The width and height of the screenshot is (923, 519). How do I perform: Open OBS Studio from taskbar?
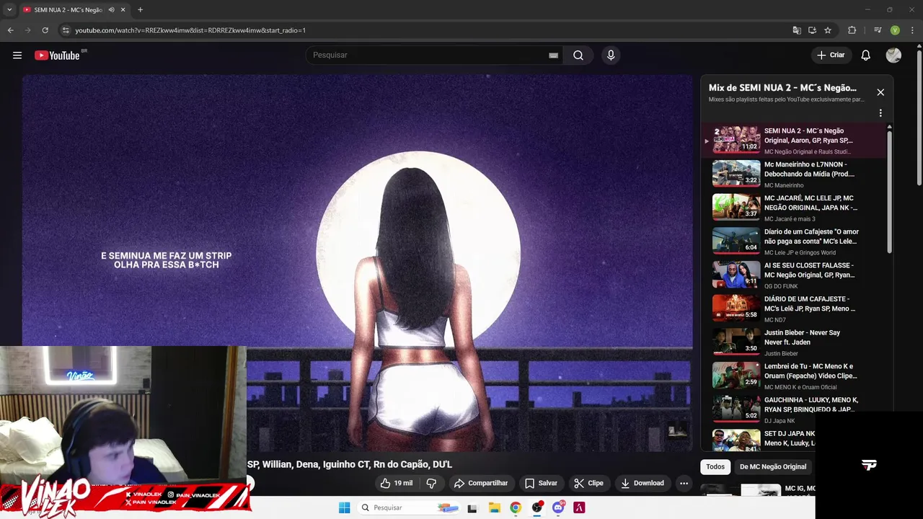pyautogui.click(x=536, y=508)
